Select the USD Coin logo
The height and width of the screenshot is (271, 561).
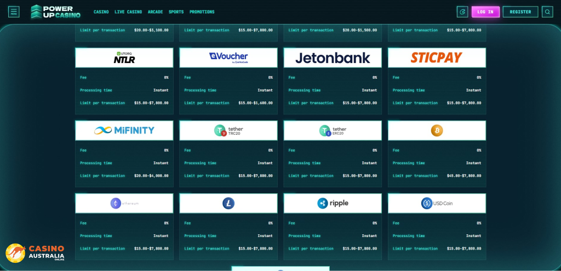pyautogui.click(x=437, y=204)
